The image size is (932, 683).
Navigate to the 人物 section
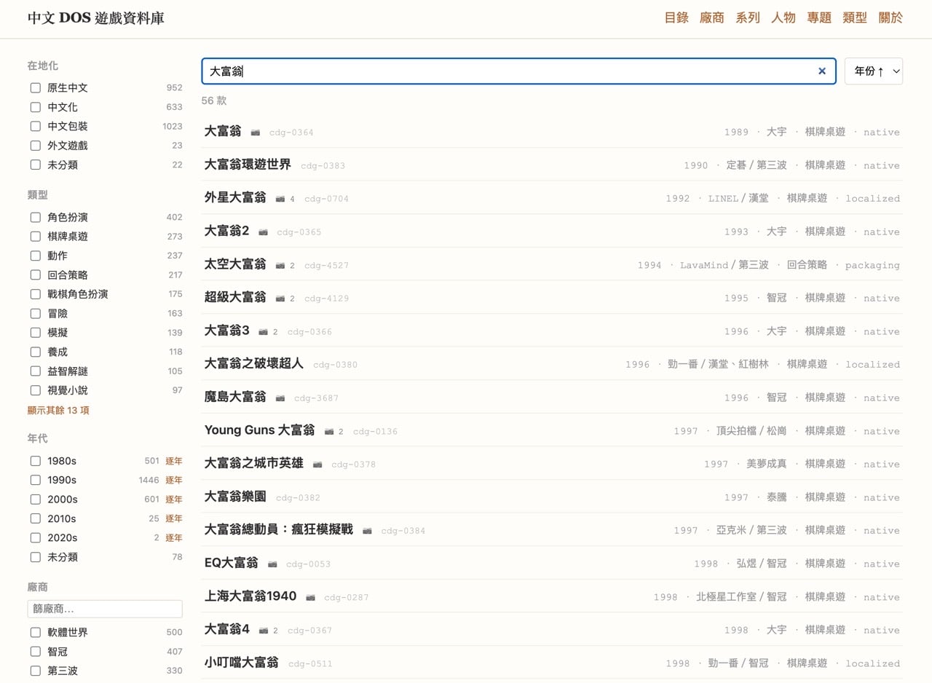[783, 17]
